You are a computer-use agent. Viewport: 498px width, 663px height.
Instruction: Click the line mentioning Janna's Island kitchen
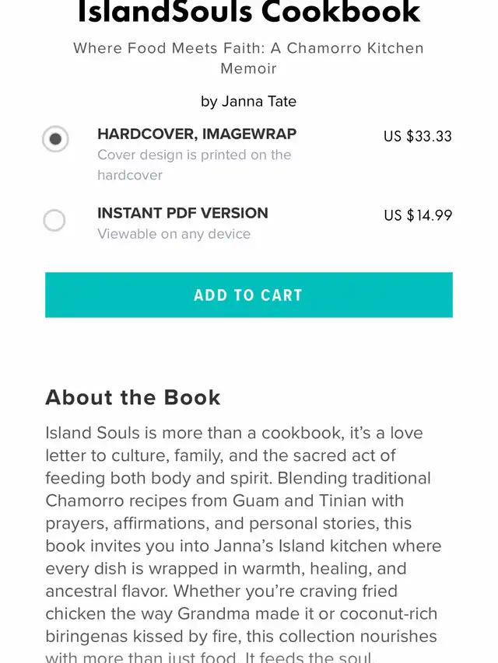[244, 546]
